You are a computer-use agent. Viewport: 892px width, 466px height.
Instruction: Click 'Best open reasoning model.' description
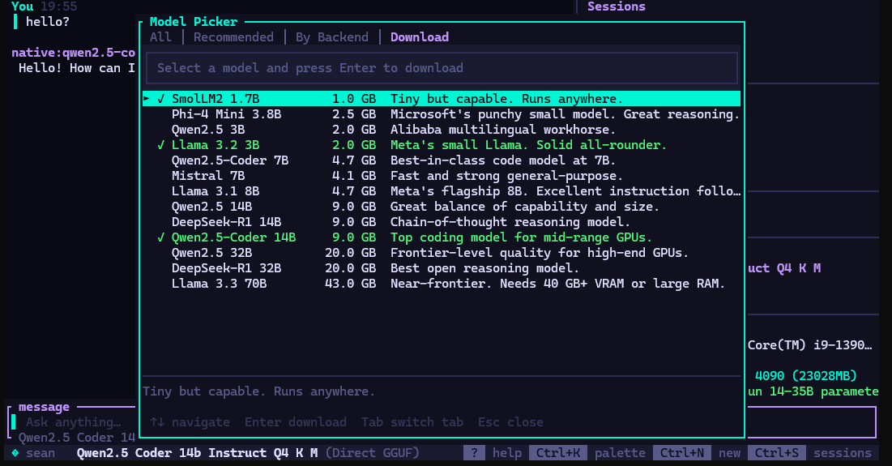[x=484, y=267]
